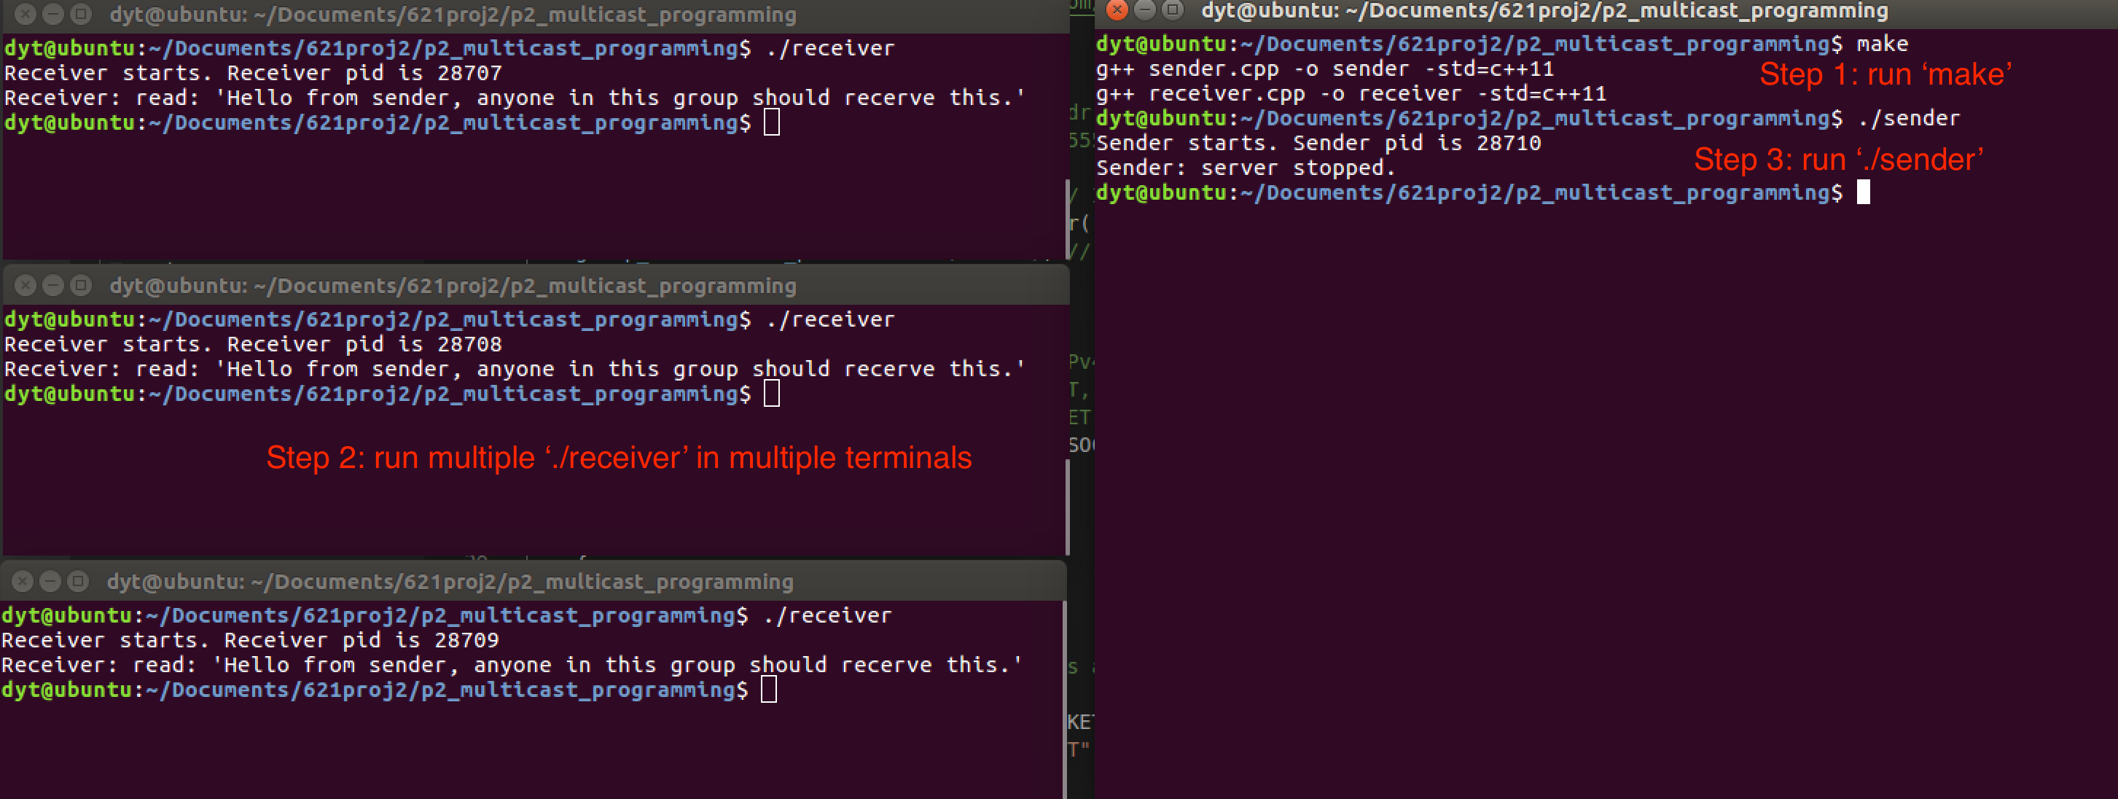Click the prompt cursor in the pid 28707 terminal
Image resolution: width=2118 pixels, height=799 pixels.
click(x=771, y=123)
